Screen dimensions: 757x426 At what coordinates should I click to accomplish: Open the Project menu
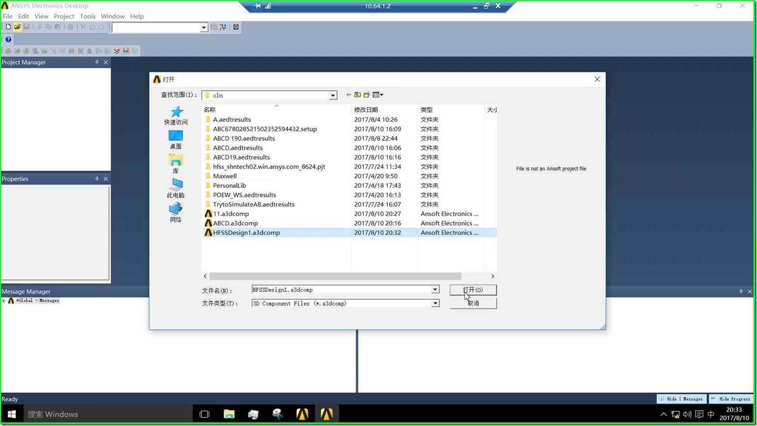(64, 16)
